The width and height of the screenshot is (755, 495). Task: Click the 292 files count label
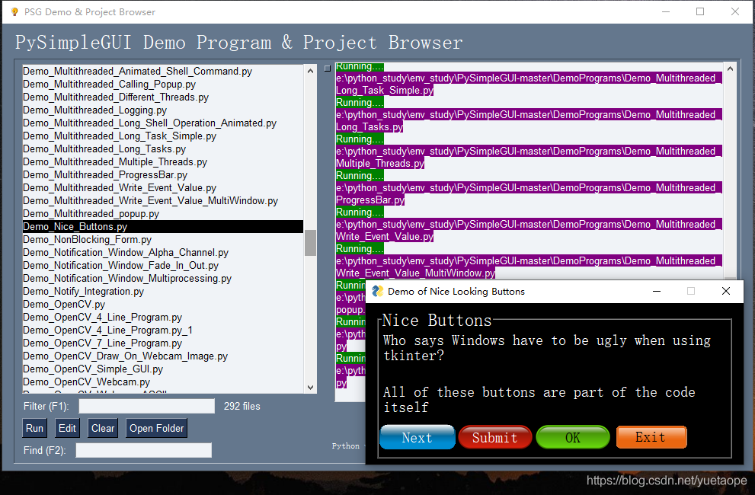click(x=242, y=406)
